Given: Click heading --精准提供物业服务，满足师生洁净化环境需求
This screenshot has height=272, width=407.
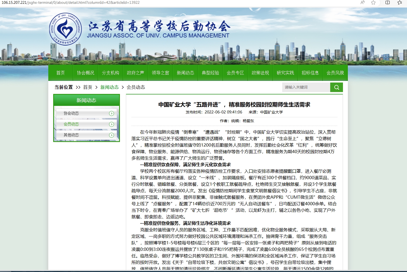Looking at the screenshot, I should coord(185,223).
